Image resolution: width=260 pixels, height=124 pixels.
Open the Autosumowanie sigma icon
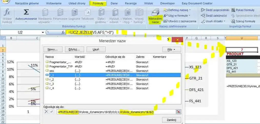[x=26, y=12]
